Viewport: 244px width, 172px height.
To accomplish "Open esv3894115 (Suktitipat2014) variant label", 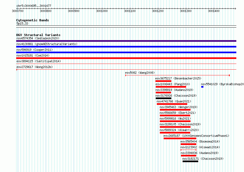I will pyautogui.click(x=39, y=61).
